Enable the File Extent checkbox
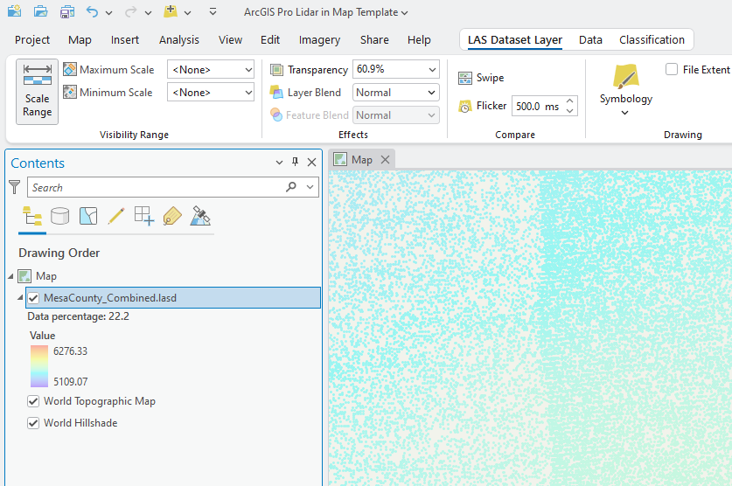The image size is (732, 486). 672,70
